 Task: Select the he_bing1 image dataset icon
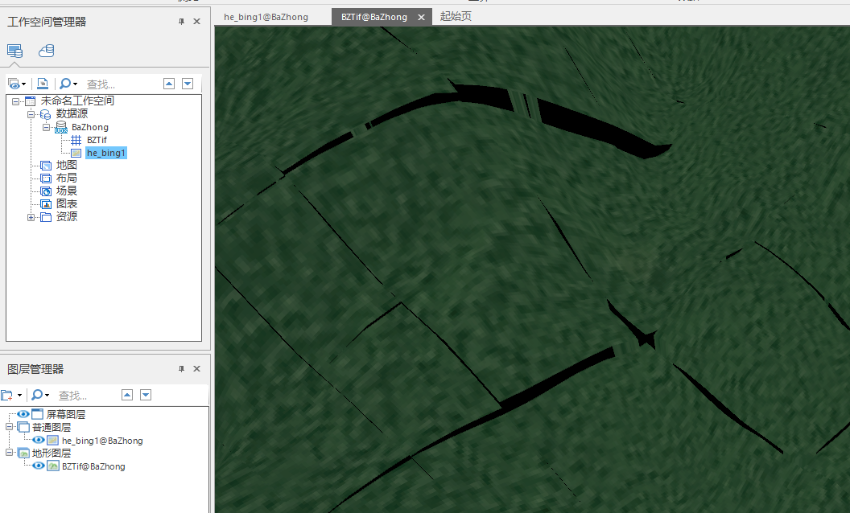point(76,154)
